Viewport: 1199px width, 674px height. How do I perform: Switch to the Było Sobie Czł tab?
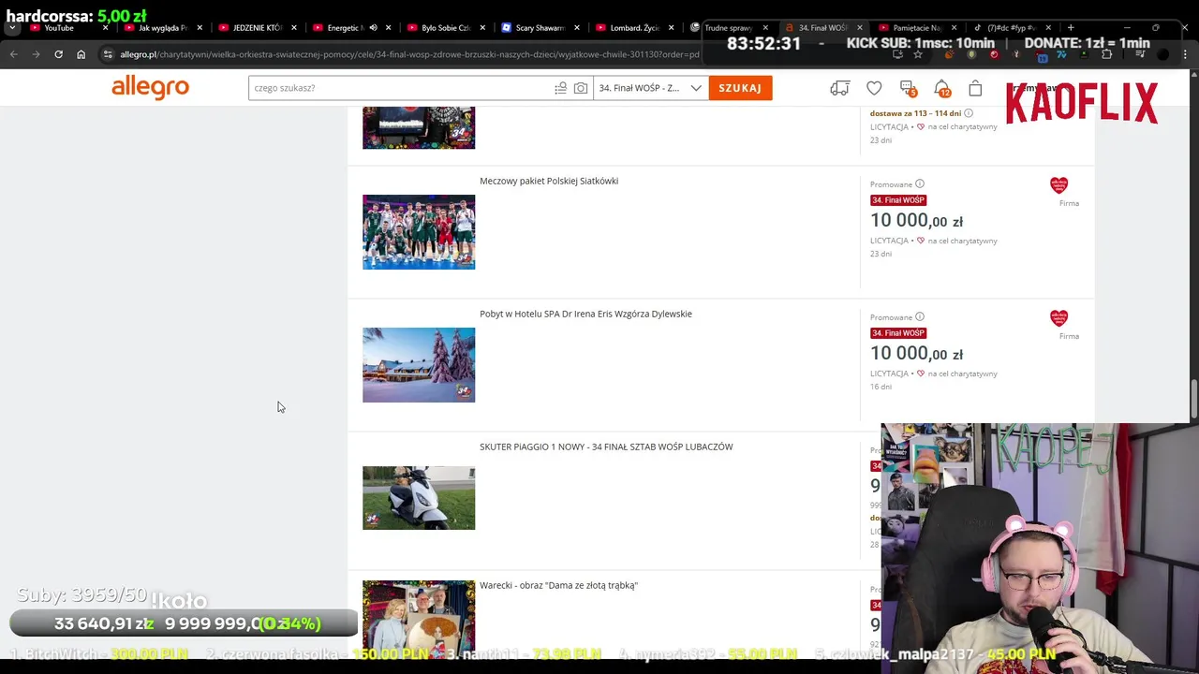click(x=446, y=28)
